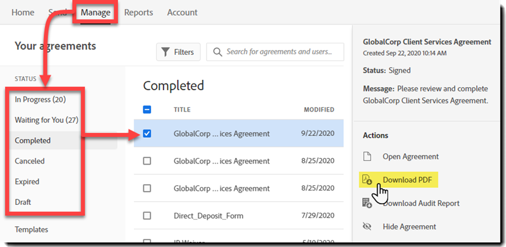Open the Home tab
Viewport: 506px width, 247px height.
click(x=23, y=12)
